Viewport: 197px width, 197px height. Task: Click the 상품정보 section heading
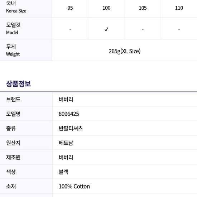(x=19, y=84)
